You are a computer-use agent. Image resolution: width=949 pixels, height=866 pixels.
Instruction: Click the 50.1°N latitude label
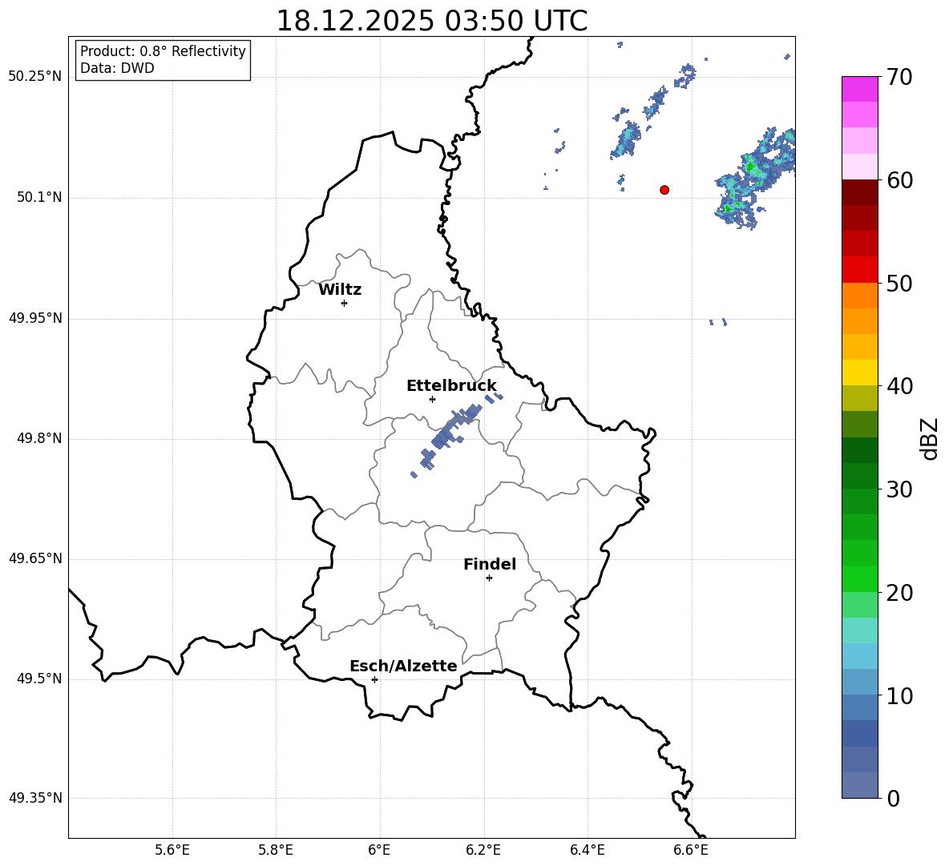point(39,197)
